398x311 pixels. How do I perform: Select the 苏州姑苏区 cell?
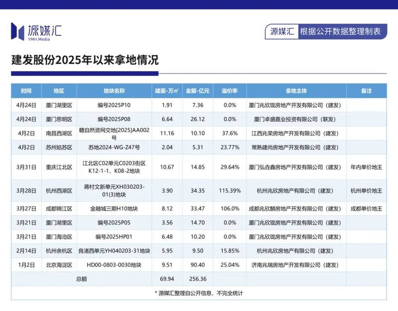click(59, 148)
